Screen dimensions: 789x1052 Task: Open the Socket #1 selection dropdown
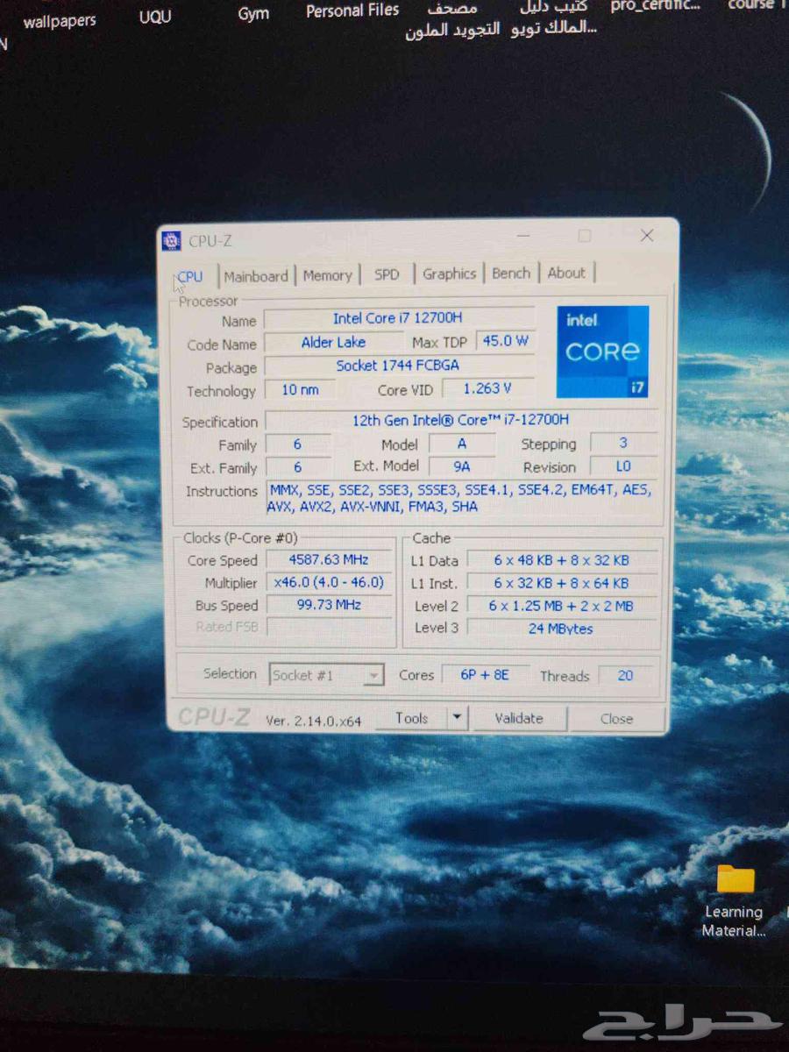click(326, 675)
